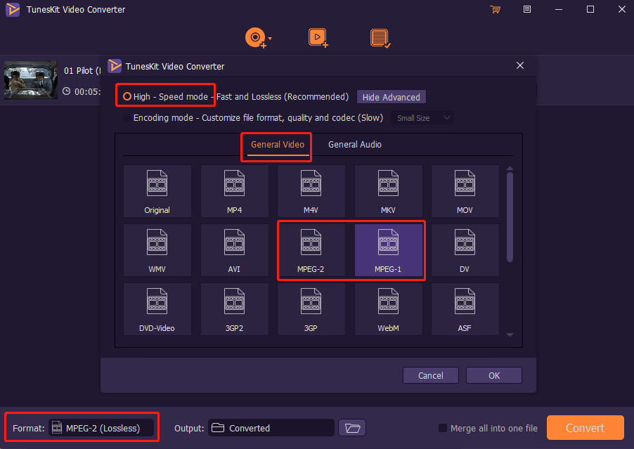634x449 pixels.
Task: Click the Add Files video icon
Action: pos(318,38)
